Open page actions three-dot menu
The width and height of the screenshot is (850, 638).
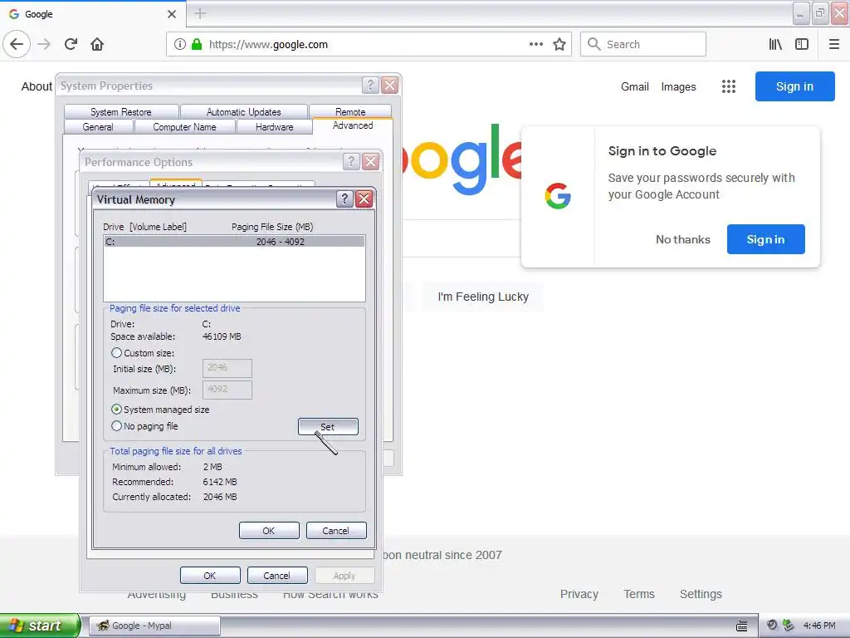tap(536, 44)
